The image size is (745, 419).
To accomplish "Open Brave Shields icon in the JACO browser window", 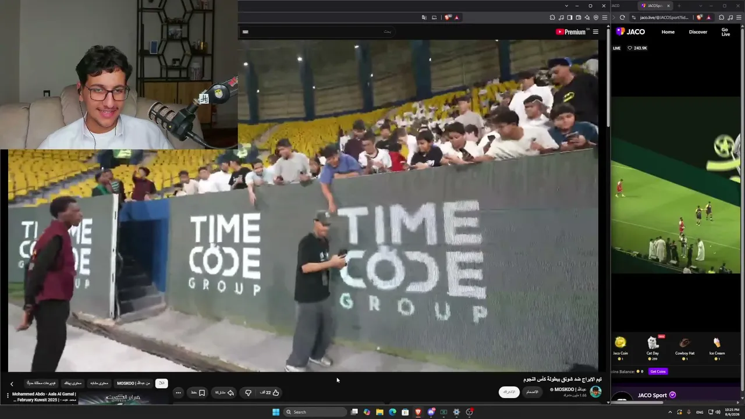I will 699,17.
